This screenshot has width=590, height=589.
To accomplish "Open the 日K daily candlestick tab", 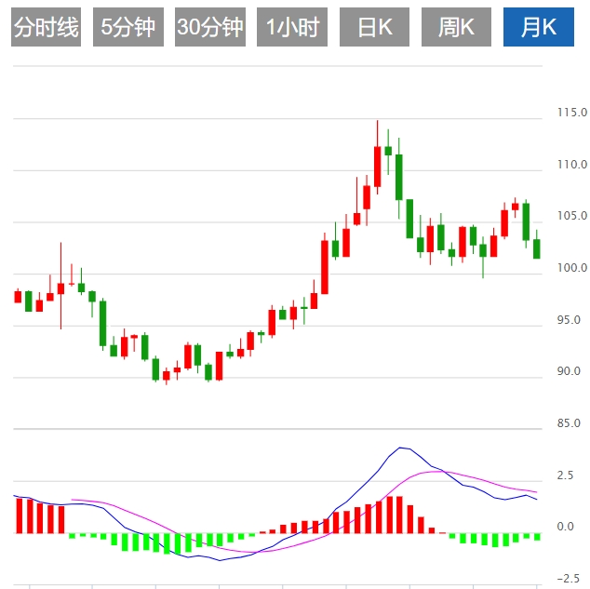I will point(374,27).
